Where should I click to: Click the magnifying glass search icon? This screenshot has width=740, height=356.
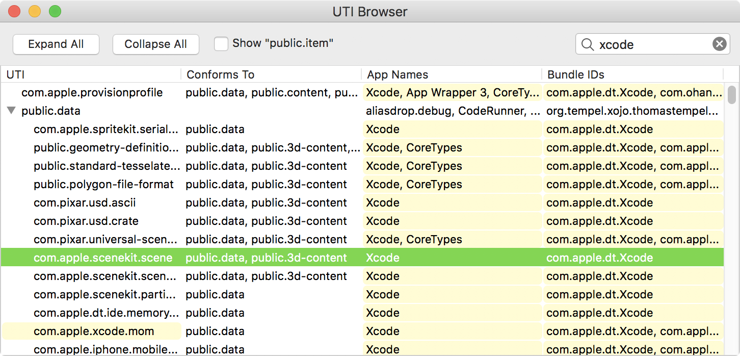[x=587, y=44]
